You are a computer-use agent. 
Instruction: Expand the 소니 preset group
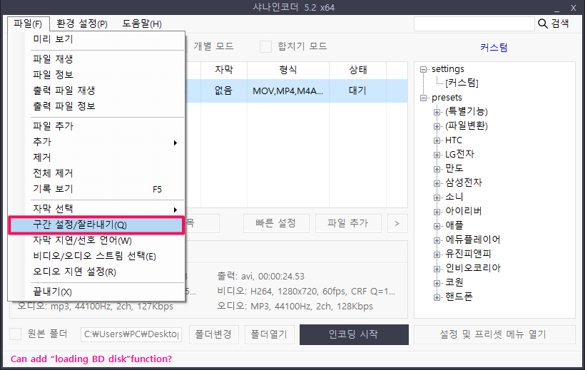click(437, 197)
